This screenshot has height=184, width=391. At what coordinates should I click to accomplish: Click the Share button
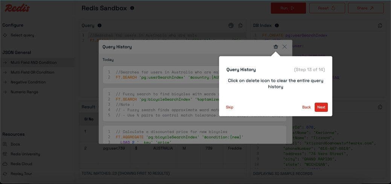[x=365, y=8]
